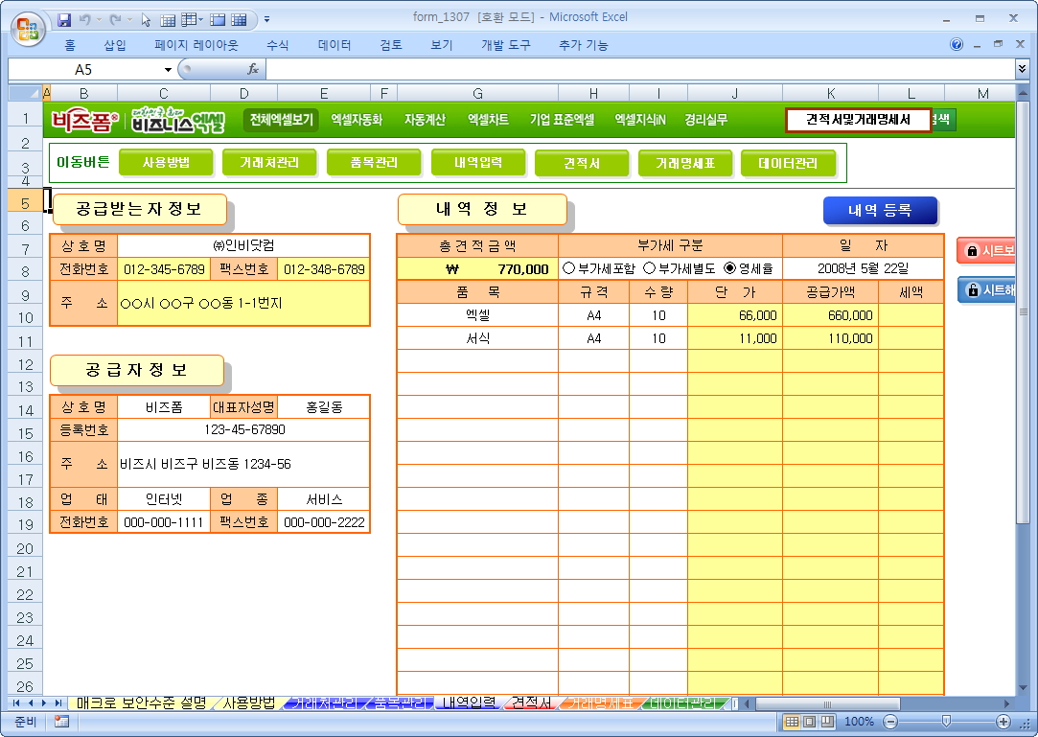Open Excel Help question mark icon

tap(957, 44)
